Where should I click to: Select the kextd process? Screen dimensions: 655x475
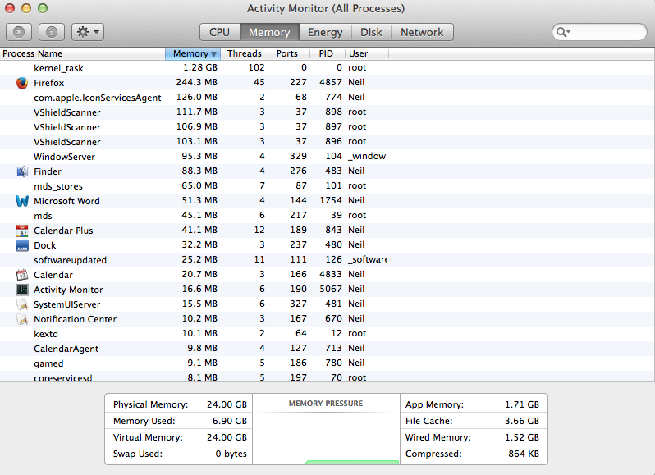(327, 334)
